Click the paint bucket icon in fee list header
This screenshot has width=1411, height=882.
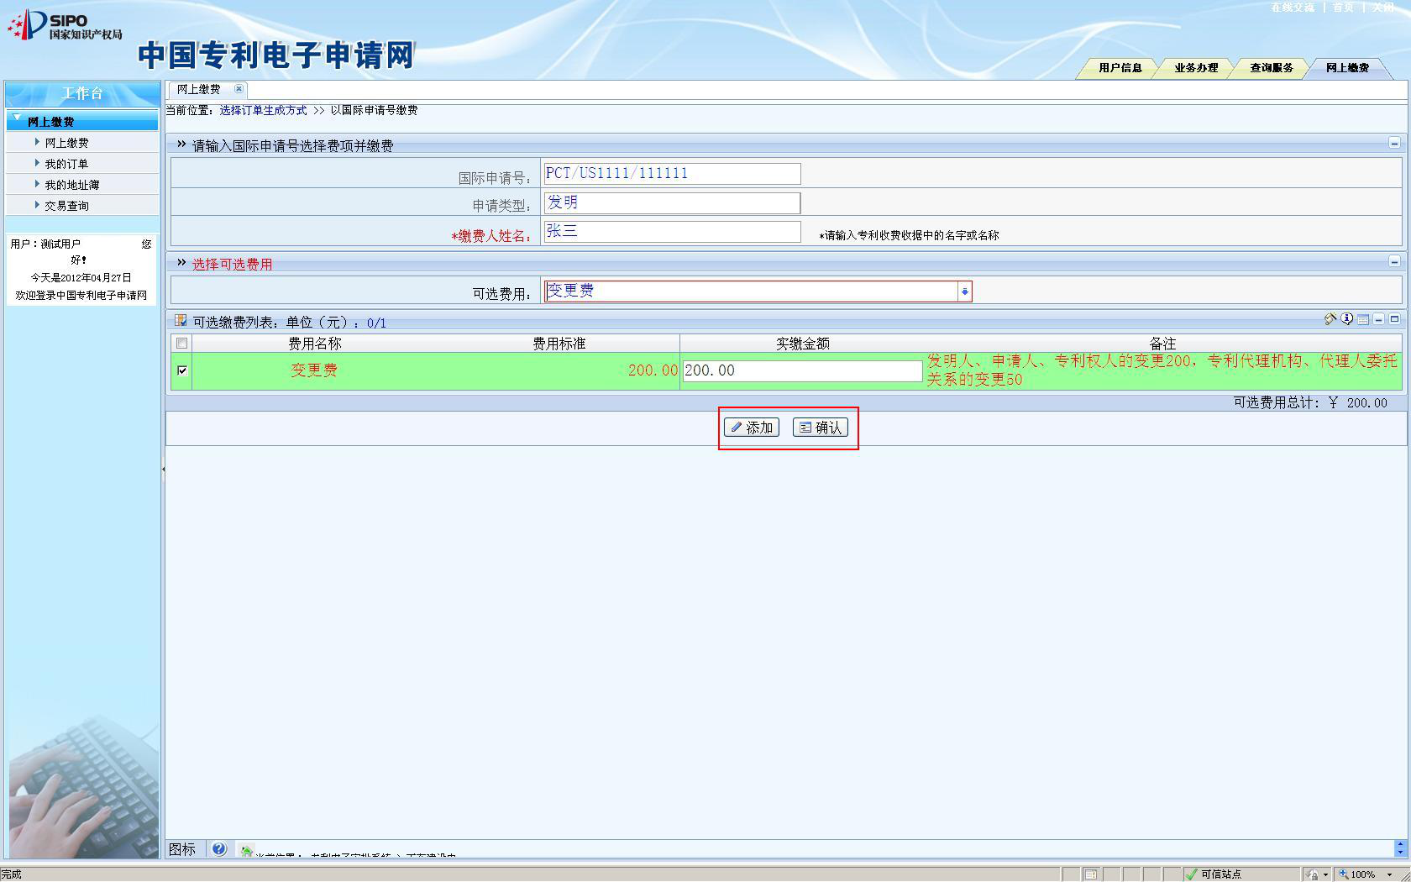tap(1330, 319)
